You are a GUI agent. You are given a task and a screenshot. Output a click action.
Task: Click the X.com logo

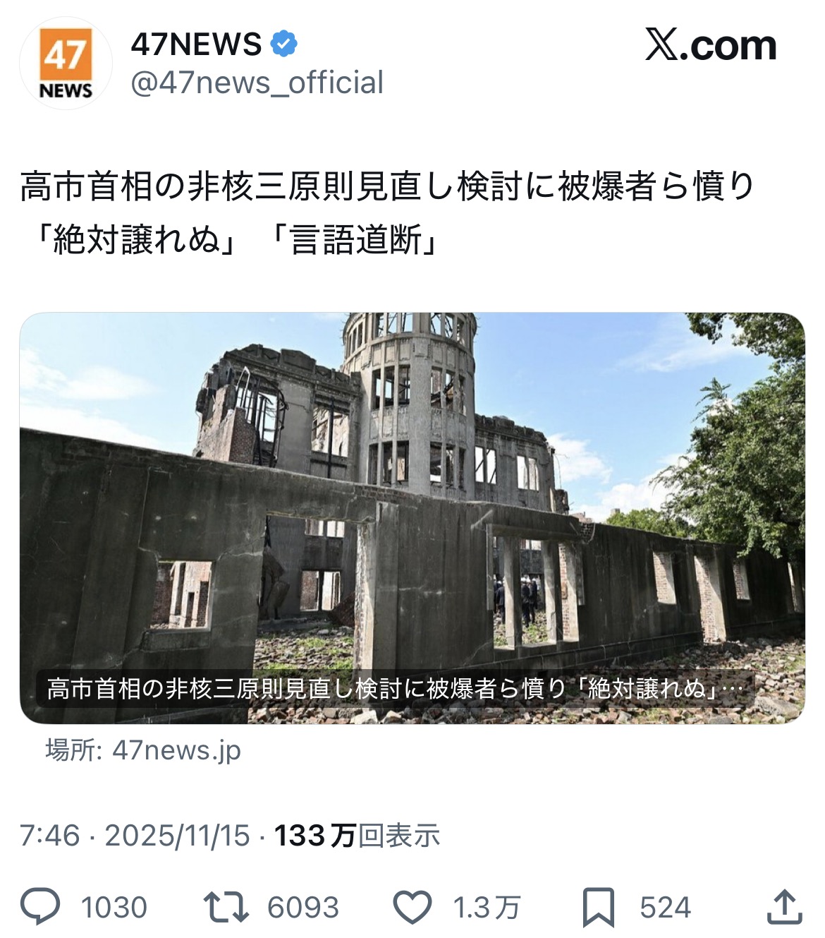pyautogui.click(x=711, y=46)
